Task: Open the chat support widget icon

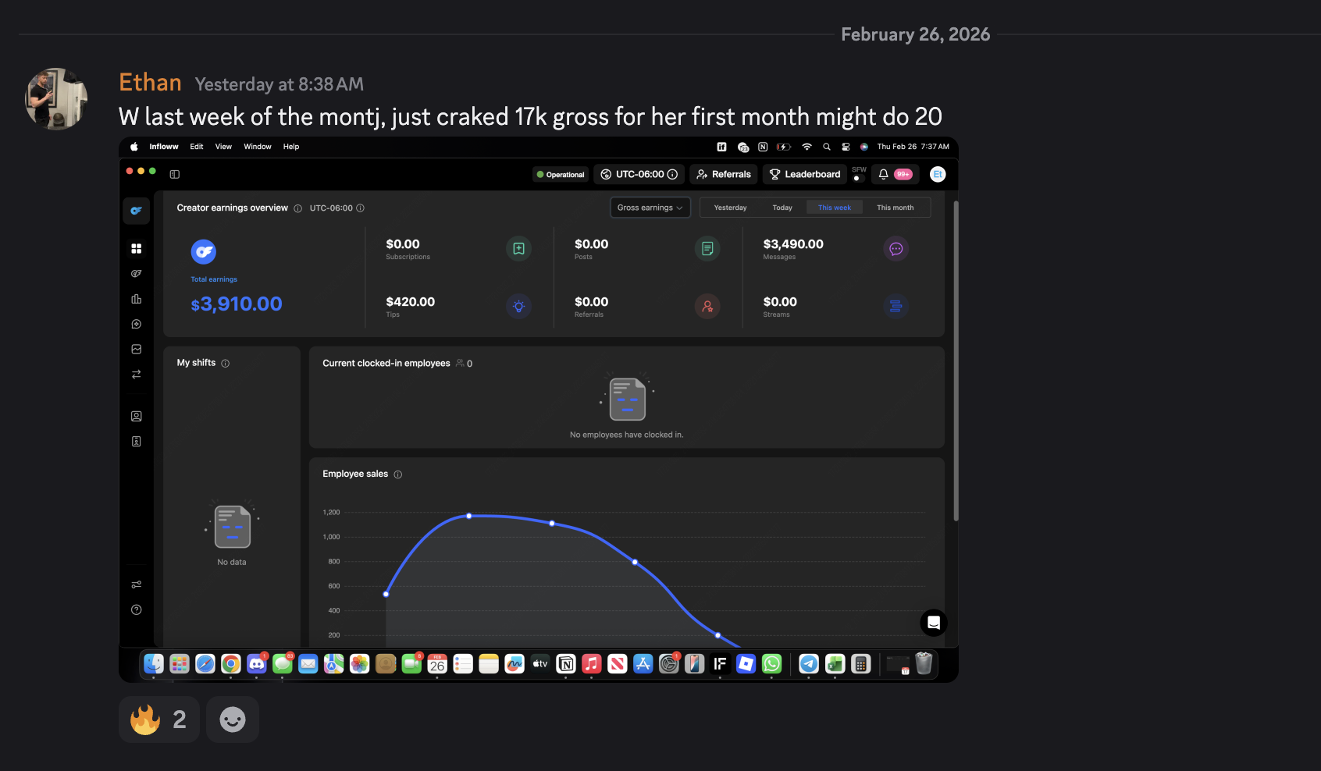Action: 933,623
